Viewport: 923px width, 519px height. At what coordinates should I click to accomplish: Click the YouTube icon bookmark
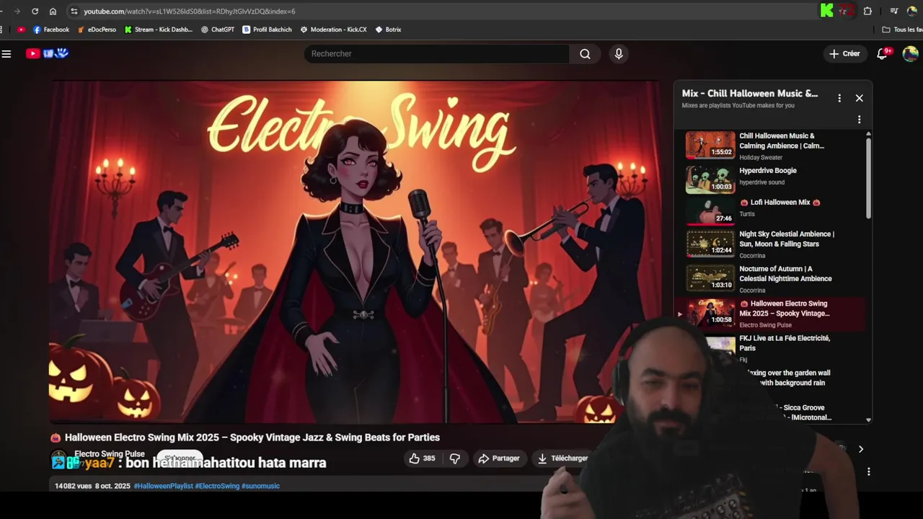[21, 30]
